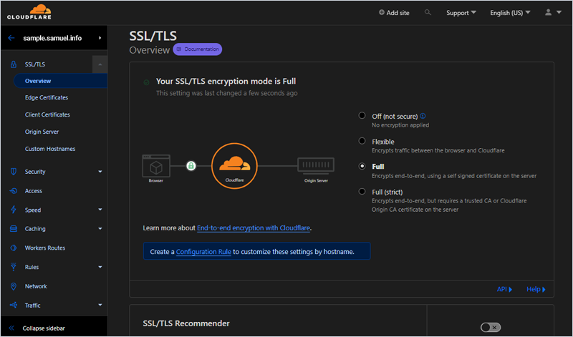Click the Browser diagram icon
The width and height of the screenshot is (573, 337).
pos(156,166)
